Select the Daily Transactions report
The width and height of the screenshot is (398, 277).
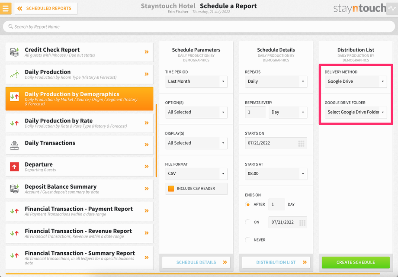80,145
